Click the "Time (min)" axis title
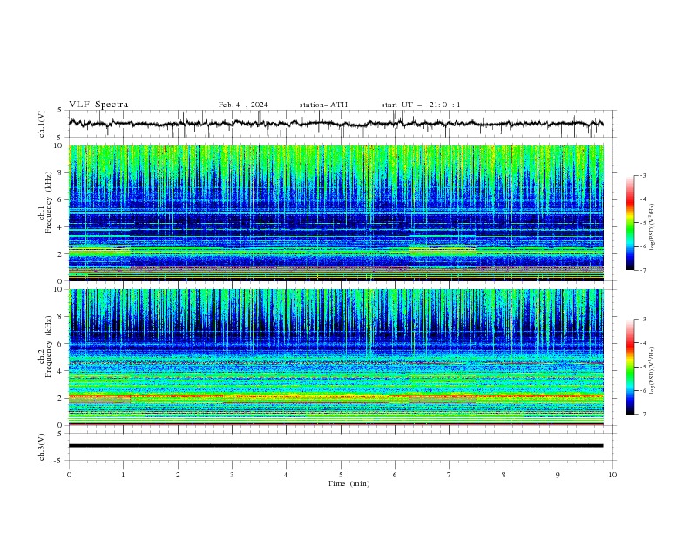The height and width of the screenshot is (533, 690). [x=348, y=483]
